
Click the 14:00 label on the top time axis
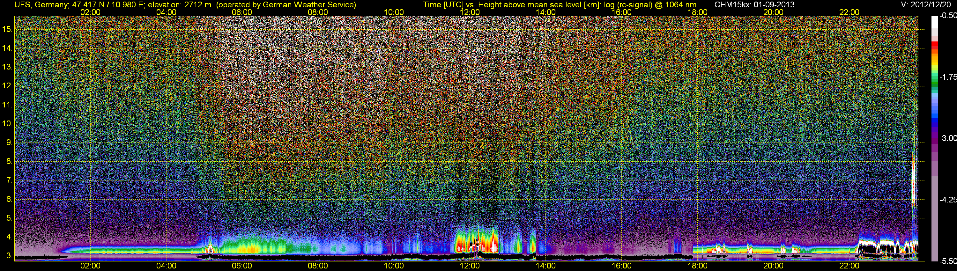click(546, 12)
